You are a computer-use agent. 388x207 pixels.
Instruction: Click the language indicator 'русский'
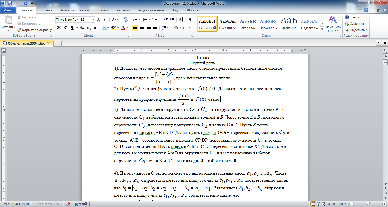(81, 204)
